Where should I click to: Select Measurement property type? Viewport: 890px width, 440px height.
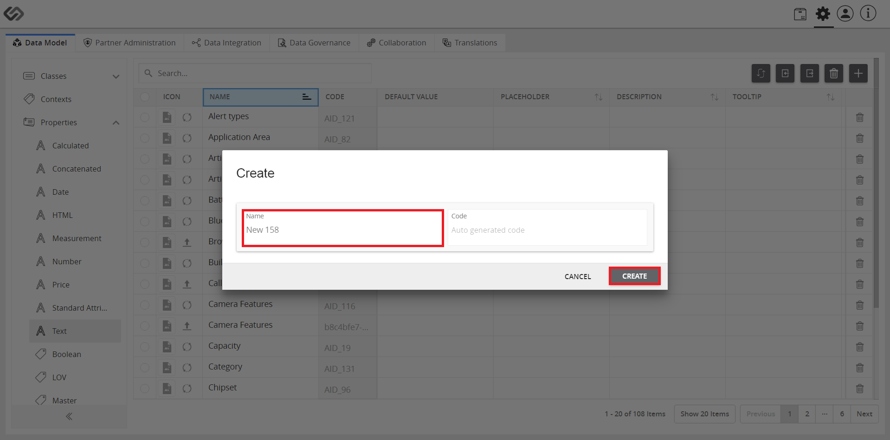(77, 238)
